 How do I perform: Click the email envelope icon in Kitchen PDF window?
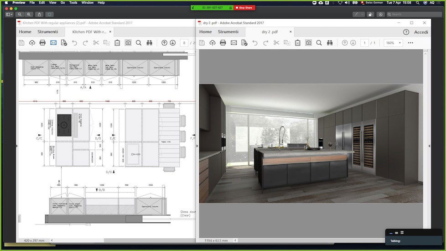[x=53, y=43]
